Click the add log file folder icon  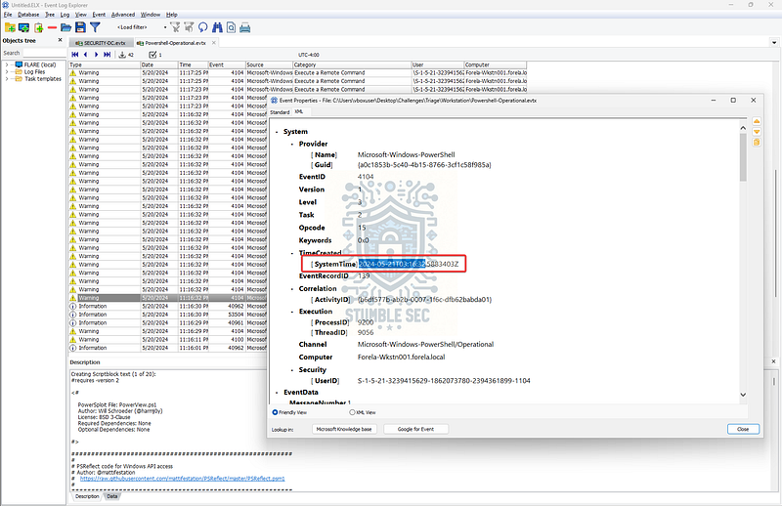(10, 27)
